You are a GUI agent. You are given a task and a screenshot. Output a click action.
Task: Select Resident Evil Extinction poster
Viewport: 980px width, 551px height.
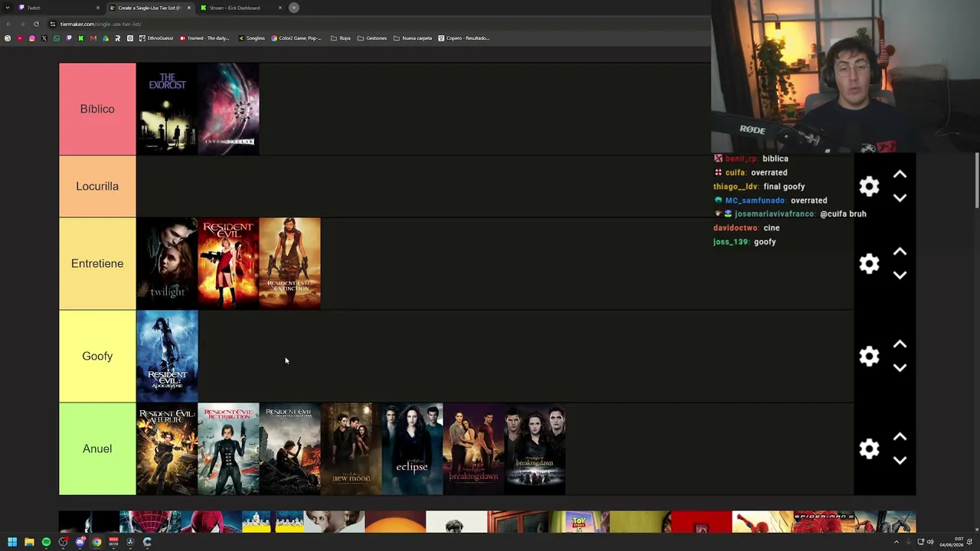(x=289, y=263)
